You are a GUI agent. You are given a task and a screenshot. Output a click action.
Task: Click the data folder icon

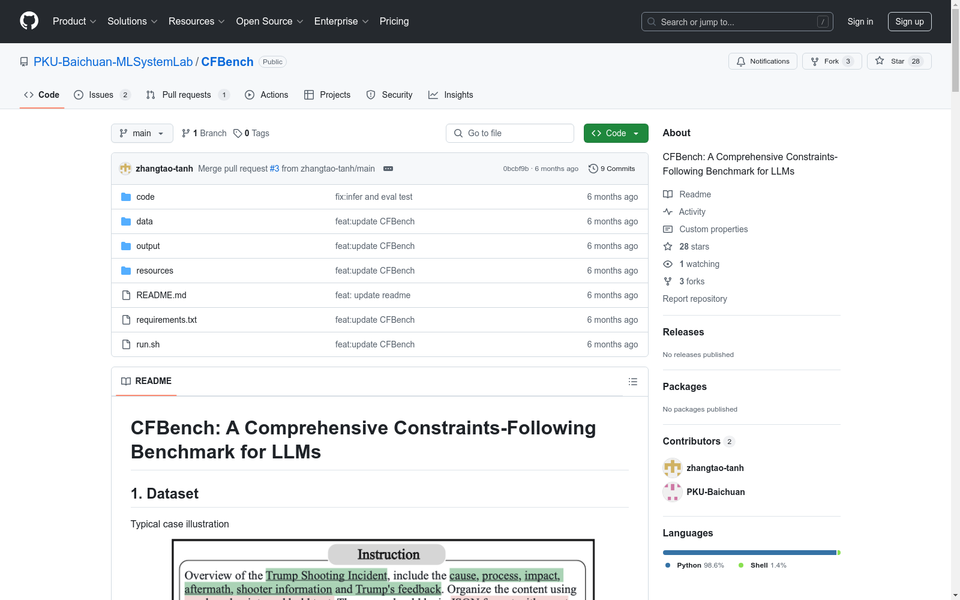[126, 221]
